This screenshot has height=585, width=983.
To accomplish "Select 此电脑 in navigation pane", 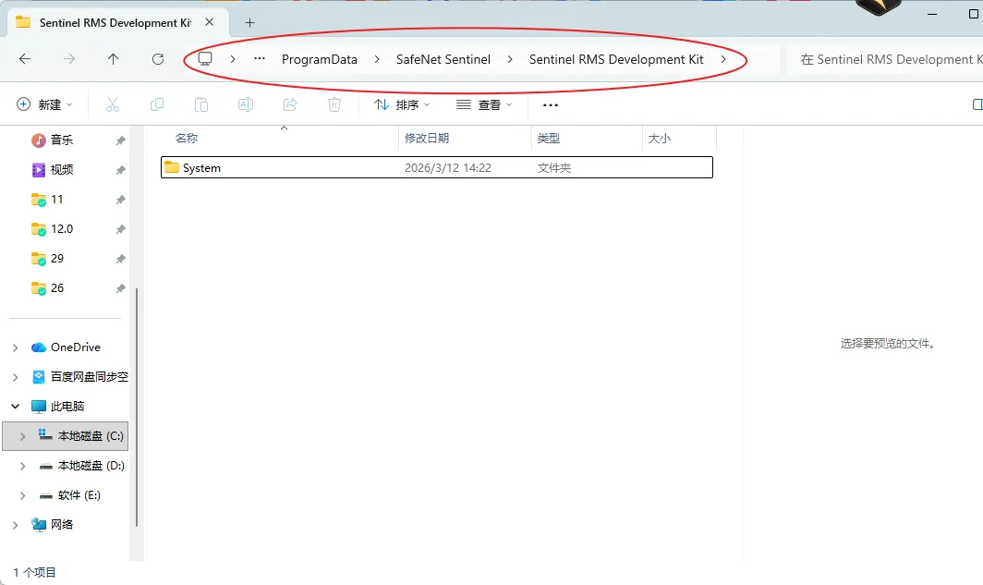I will [x=67, y=407].
